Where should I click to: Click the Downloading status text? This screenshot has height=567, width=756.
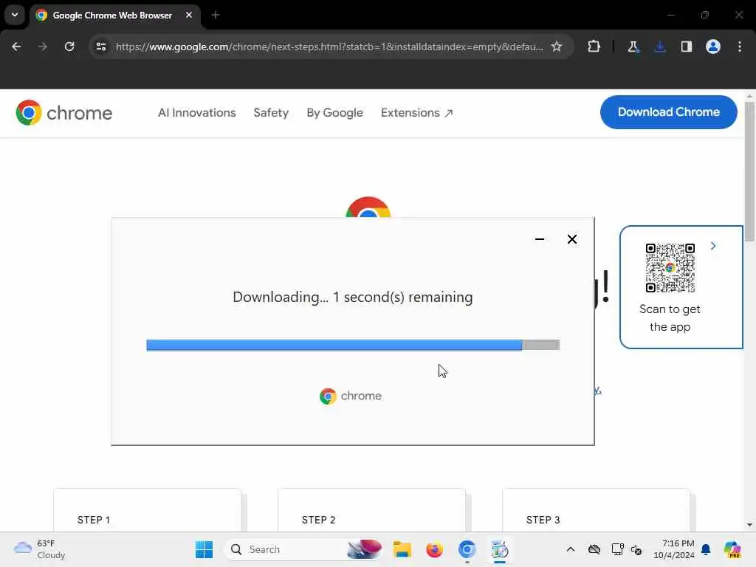[x=352, y=297]
